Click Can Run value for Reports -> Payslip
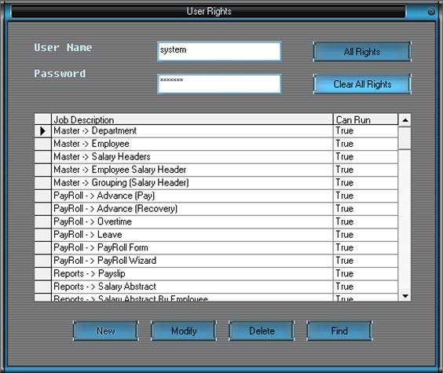Screen dimensions: 443x373 coord(365,274)
